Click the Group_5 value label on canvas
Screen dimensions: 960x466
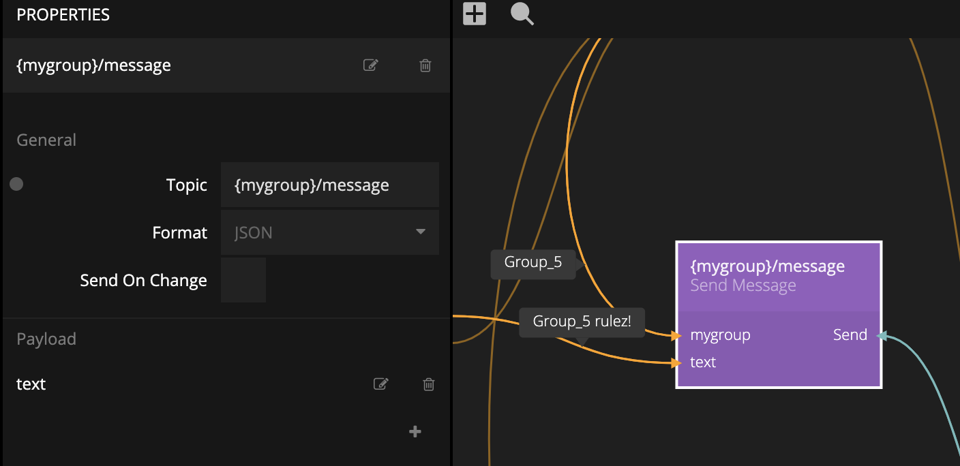[x=532, y=263]
